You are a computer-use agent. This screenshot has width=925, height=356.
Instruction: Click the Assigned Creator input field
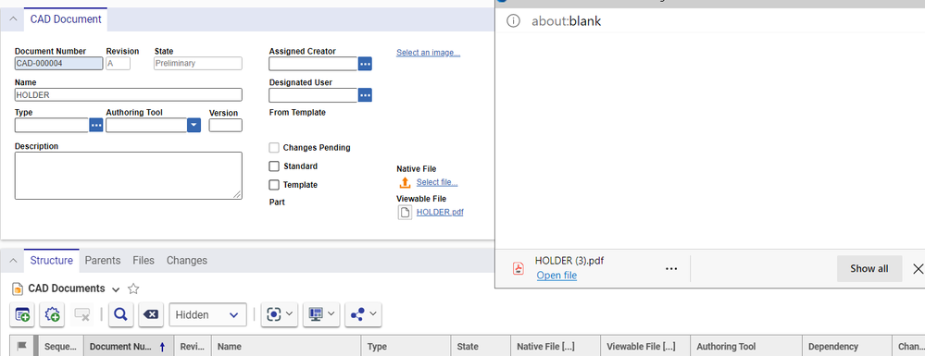tap(313, 64)
